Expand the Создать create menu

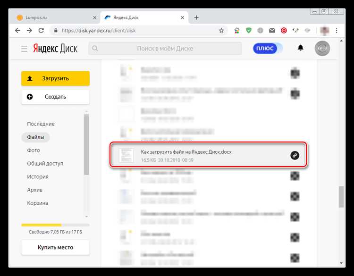(x=55, y=97)
